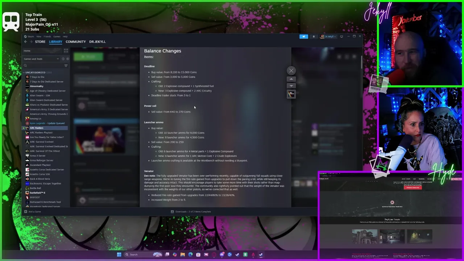Viewport: 464px width, 261px height.
Task: Select Back 4 Blood Beta
Action: coord(40,179)
